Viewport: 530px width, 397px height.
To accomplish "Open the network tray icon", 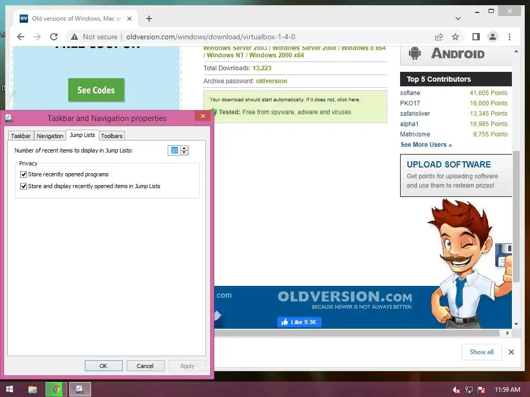I will coord(469,390).
